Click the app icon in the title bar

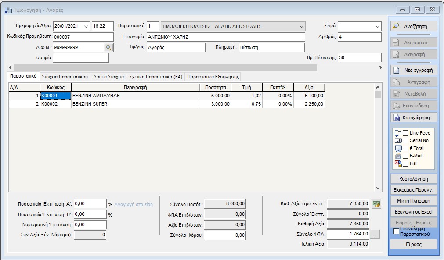[8, 10]
